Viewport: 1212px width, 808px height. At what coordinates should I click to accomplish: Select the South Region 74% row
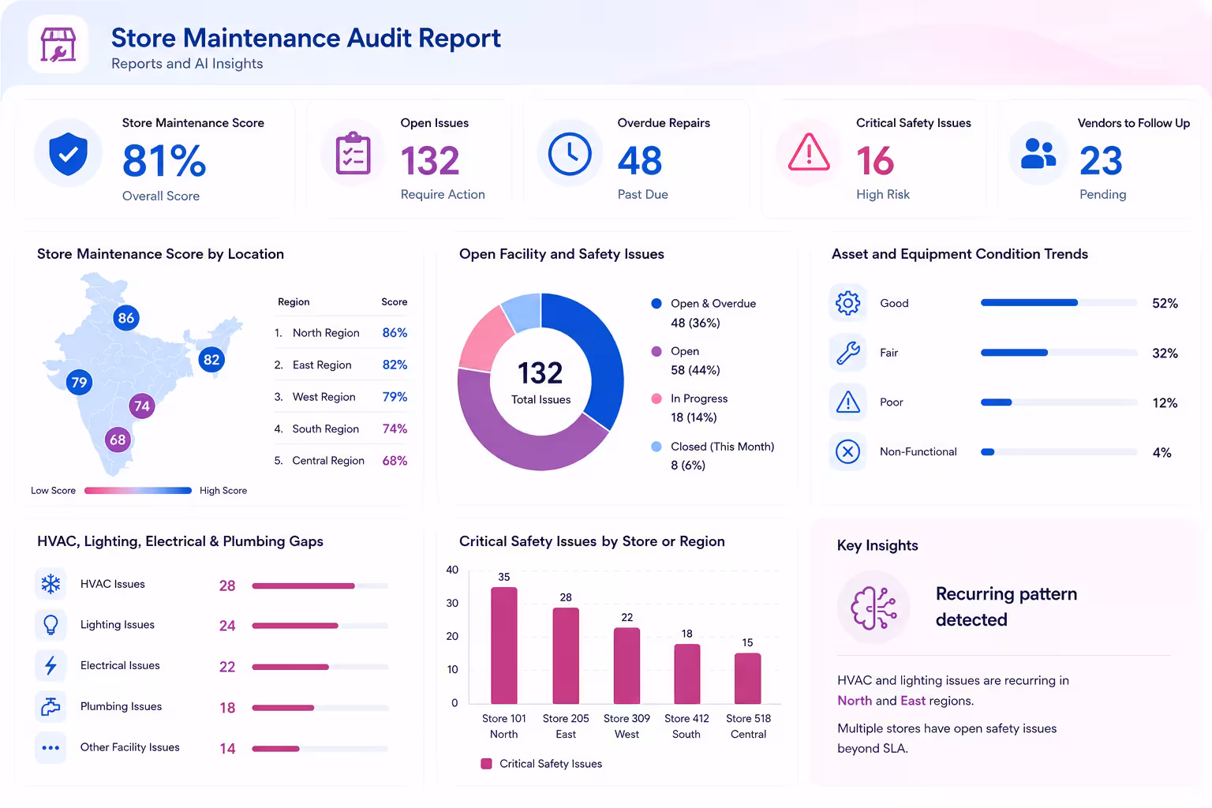(x=341, y=428)
